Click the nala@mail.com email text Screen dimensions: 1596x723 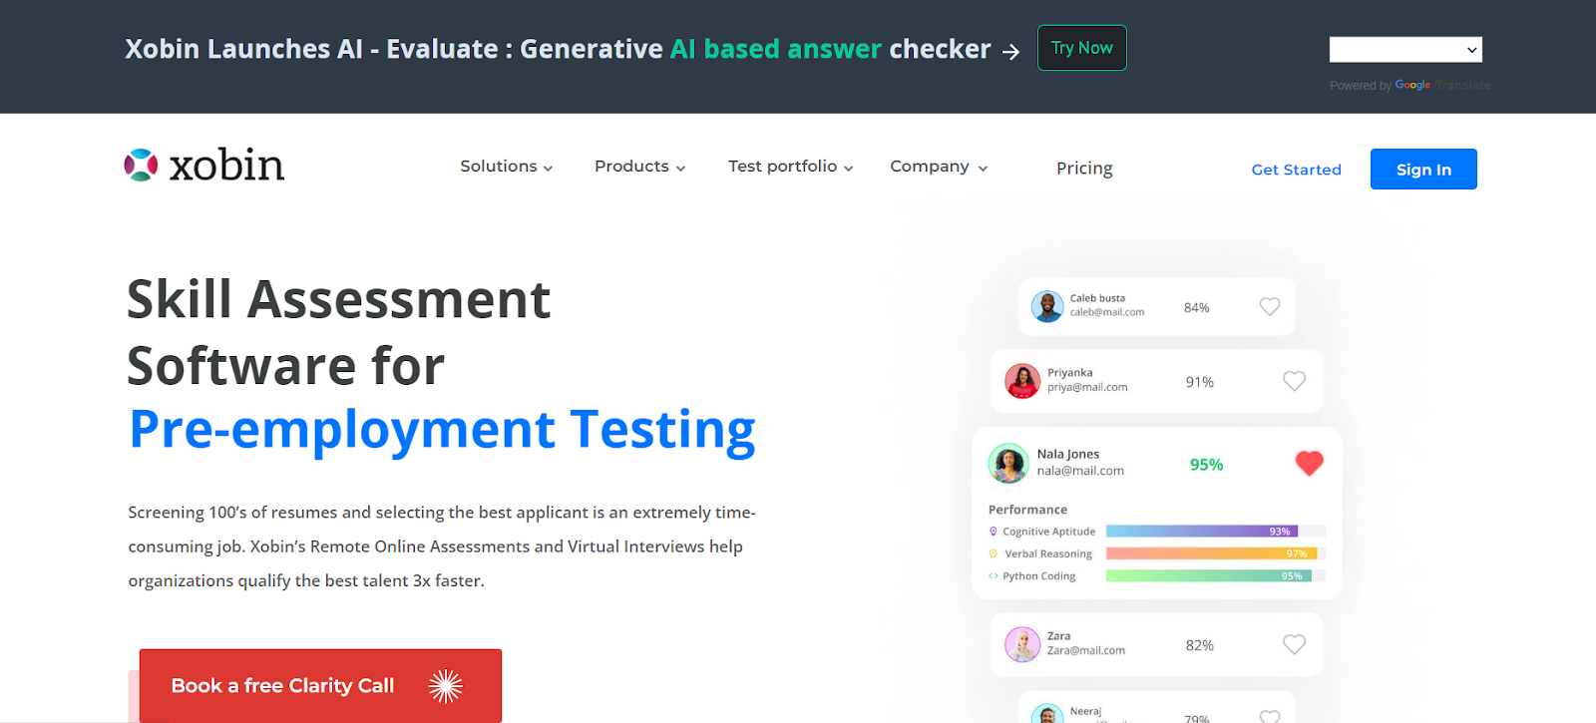[x=1080, y=471]
